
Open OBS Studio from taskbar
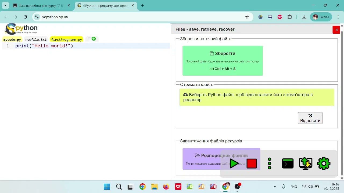(x=237, y=187)
